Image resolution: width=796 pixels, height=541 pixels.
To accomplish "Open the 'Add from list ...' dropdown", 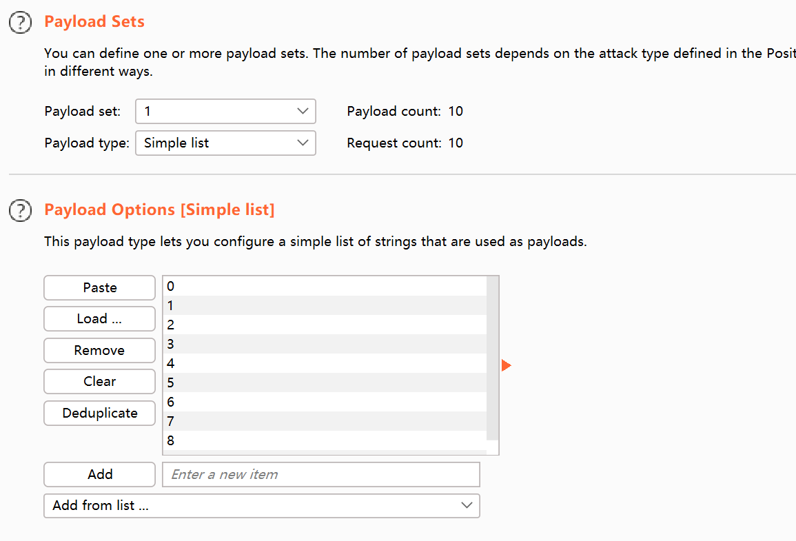I will 261,505.
